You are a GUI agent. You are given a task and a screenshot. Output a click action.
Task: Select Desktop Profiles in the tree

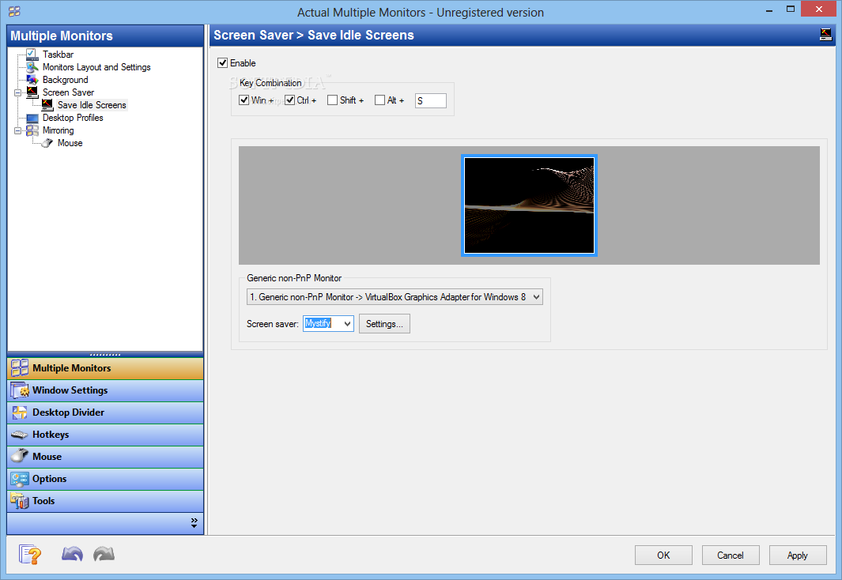[73, 118]
